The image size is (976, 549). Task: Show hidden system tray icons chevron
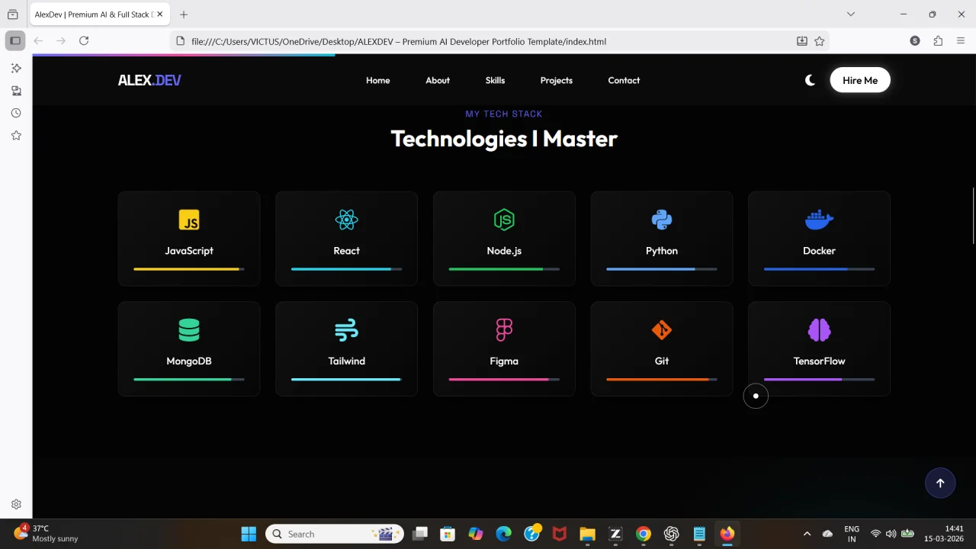coord(807,534)
